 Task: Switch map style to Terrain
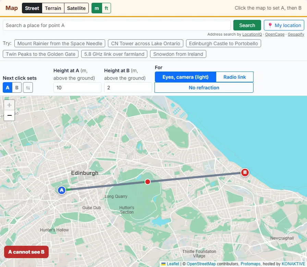click(53, 8)
